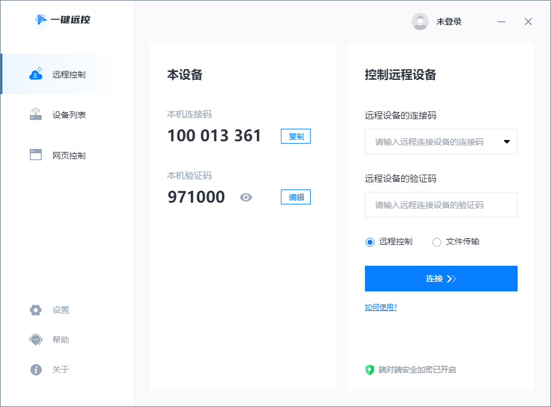The image size is (551, 407).
Task: Click the user avatar next to 未登录
Action: click(x=420, y=21)
